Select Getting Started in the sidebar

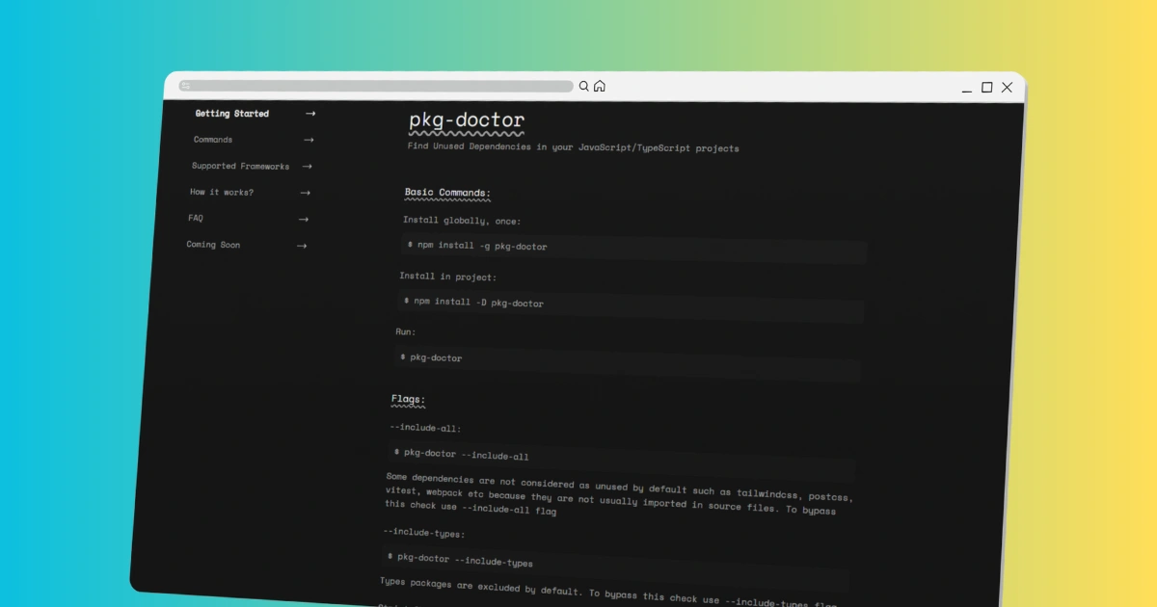click(231, 113)
